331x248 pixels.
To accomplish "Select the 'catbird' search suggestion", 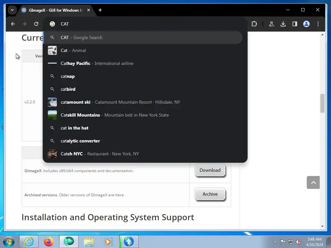I will pyautogui.click(x=143, y=89).
